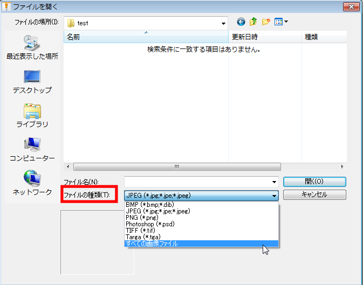Open ネットワーク in the places bar
This screenshot has height=285, width=363.
pyautogui.click(x=32, y=183)
